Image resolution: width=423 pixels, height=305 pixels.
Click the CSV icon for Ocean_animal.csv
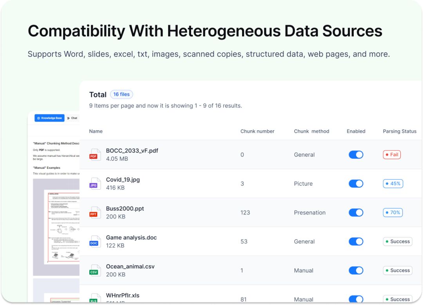[x=95, y=271]
